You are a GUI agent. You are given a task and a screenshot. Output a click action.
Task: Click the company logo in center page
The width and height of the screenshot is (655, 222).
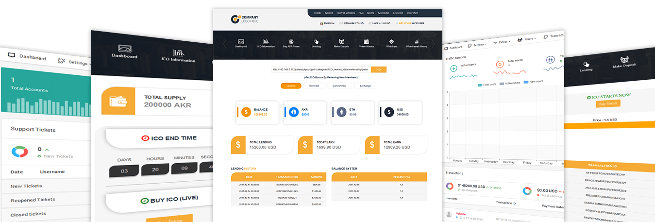pos(245,19)
